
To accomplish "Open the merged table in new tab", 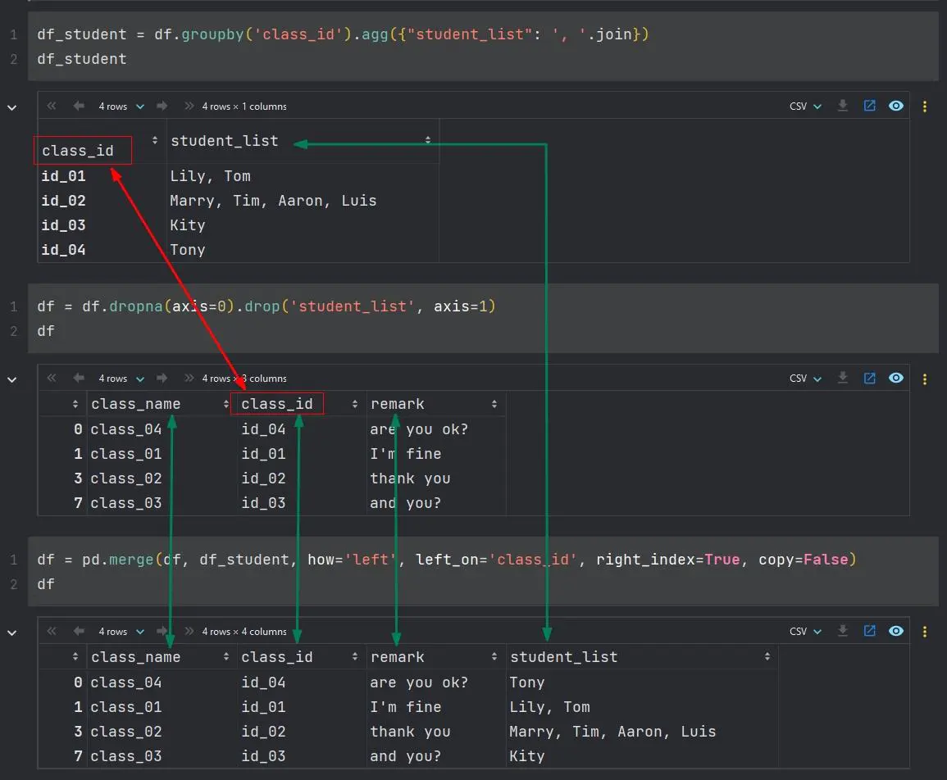I will (869, 631).
